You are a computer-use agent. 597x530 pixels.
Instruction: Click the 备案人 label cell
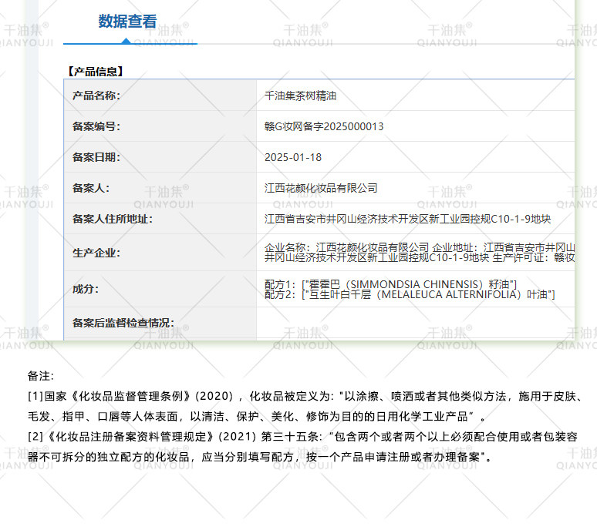[160, 188]
